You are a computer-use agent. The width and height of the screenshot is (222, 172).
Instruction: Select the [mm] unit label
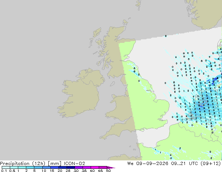point(55,164)
